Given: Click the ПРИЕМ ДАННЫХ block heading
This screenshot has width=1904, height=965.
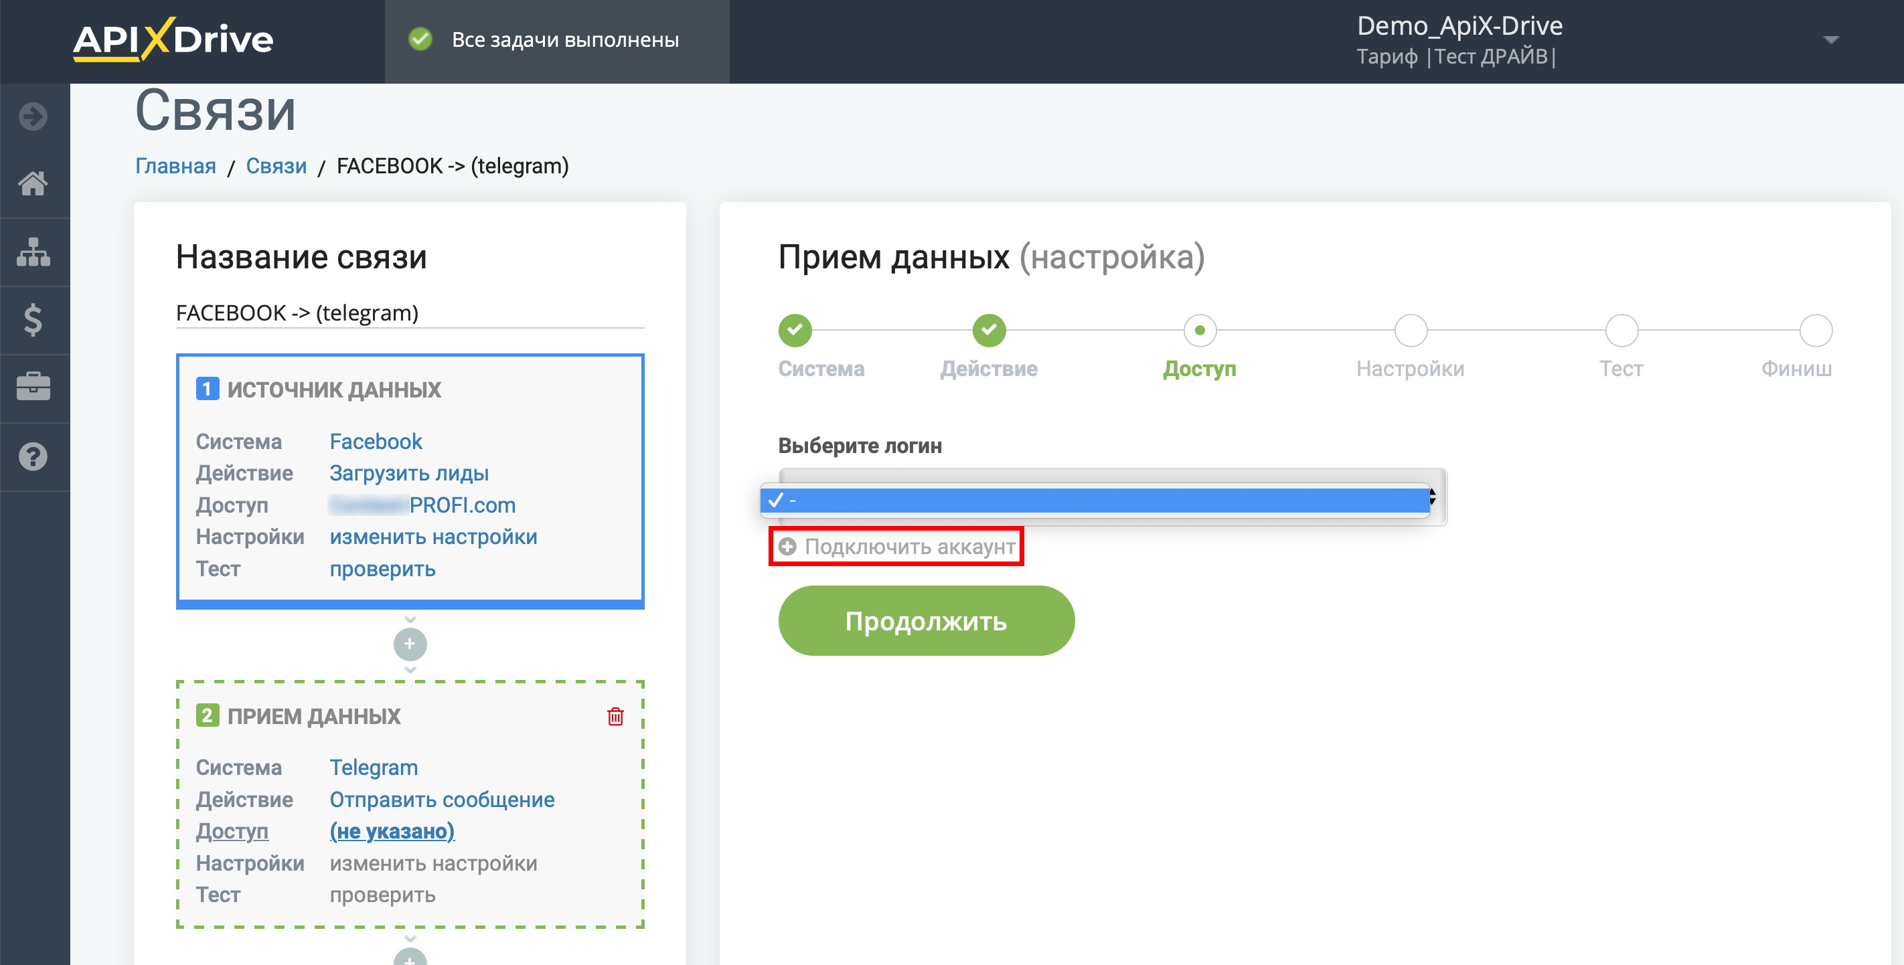Looking at the screenshot, I should pyautogui.click(x=313, y=716).
